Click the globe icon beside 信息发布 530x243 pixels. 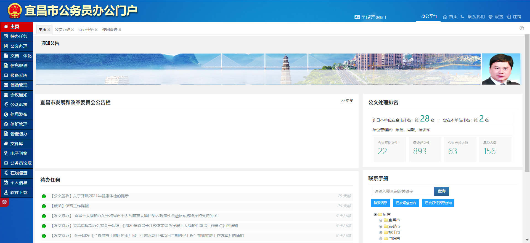tap(6, 114)
